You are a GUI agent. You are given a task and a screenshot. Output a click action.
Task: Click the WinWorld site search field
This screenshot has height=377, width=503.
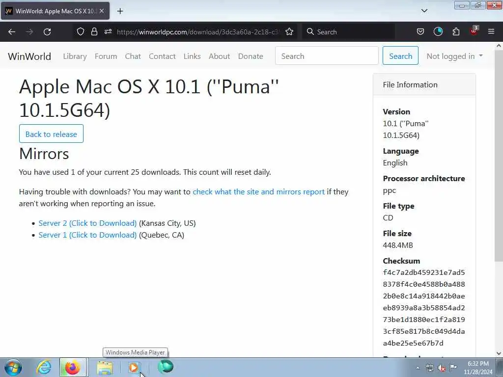(x=327, y=55)
